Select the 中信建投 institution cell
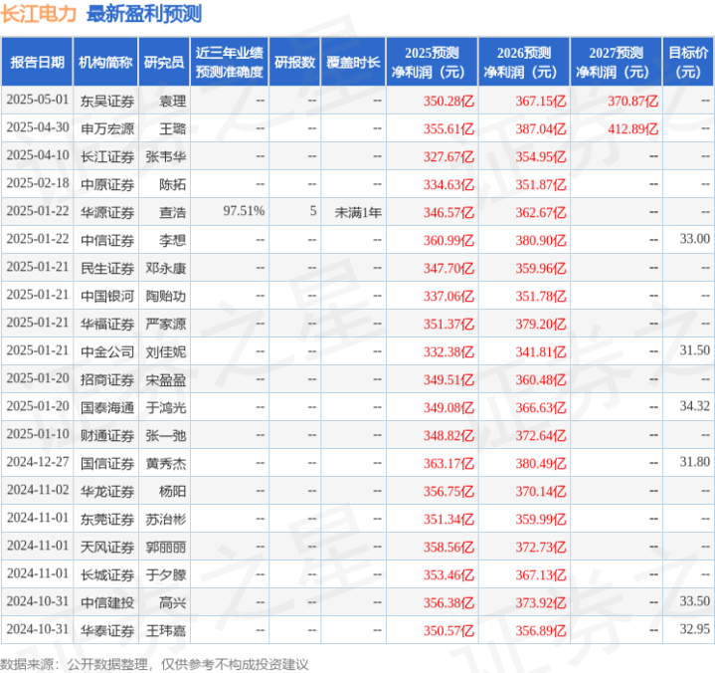This screenshot has width=715, height=673. coord(107,602)
